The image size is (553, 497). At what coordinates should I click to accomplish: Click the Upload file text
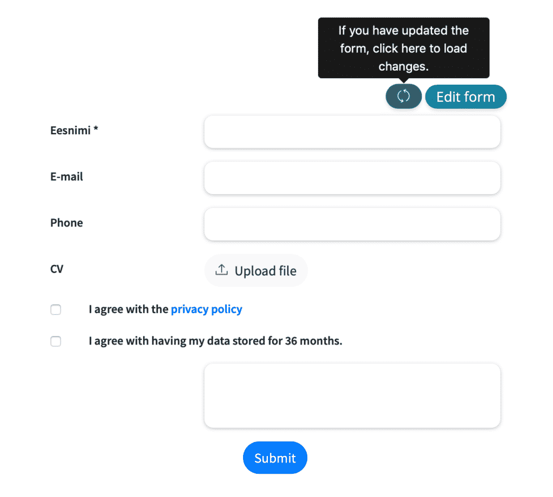(266, 271)
